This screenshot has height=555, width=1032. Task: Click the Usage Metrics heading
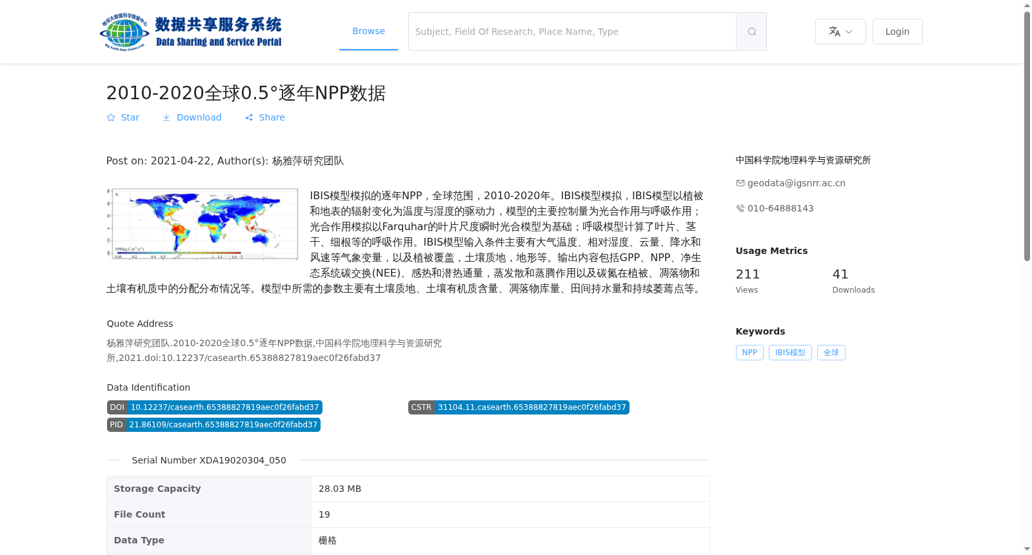tap(771, 251)
